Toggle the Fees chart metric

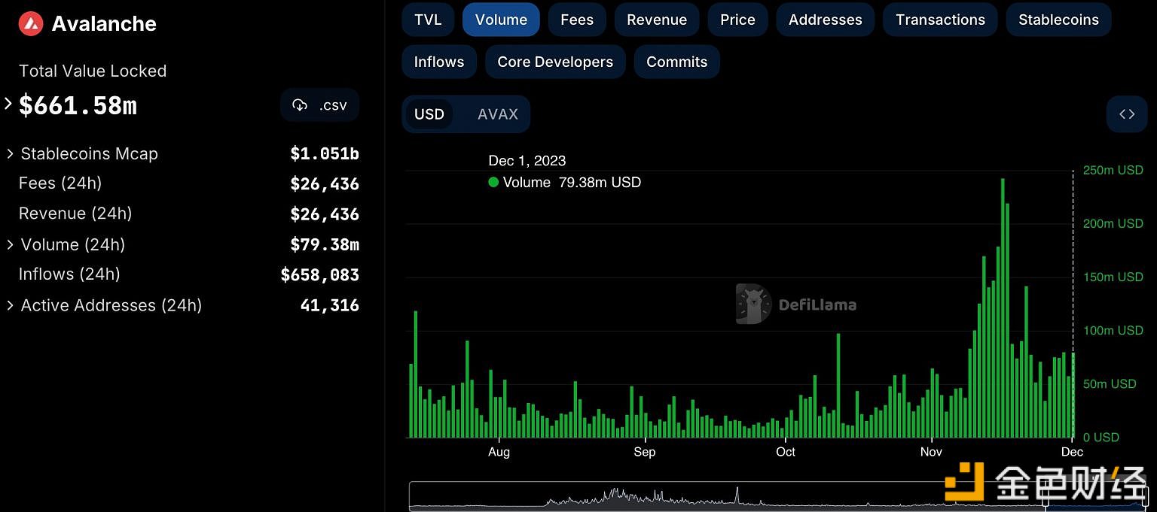[x=577, y=20]
